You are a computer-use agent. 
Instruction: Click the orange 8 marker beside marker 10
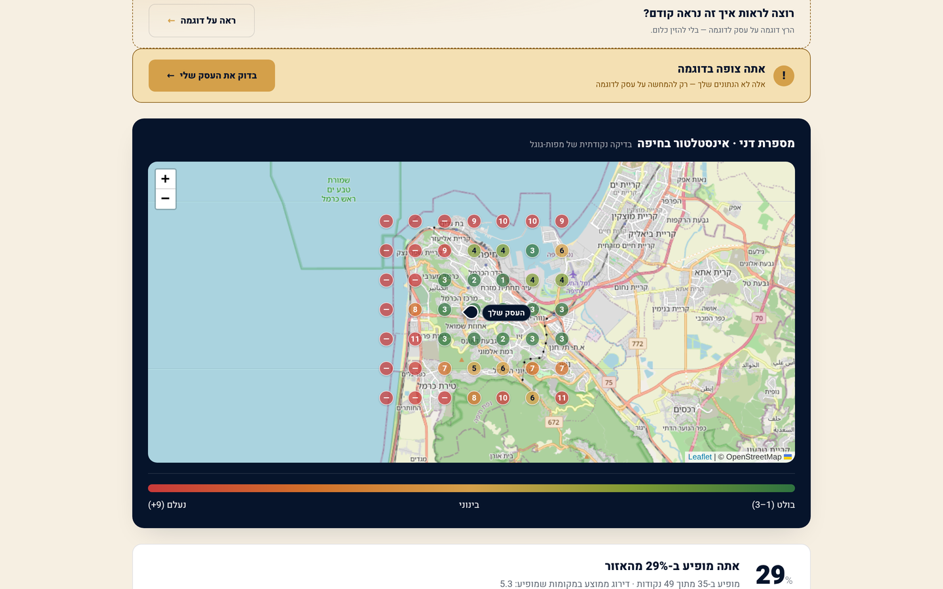(474, 398)
